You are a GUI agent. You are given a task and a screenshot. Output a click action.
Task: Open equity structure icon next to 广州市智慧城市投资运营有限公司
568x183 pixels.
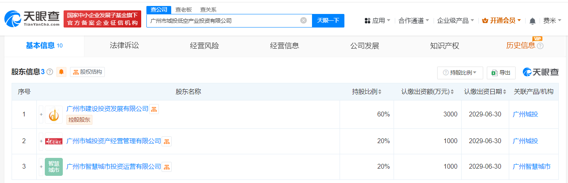(x=166, y=167)
